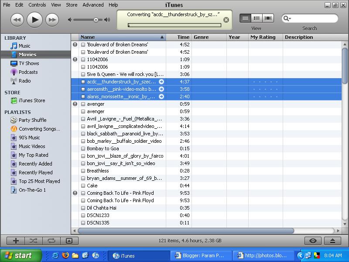Screen dimensions: 349x262
Task: Open Podcasts in the library
Action: point(36,72)
